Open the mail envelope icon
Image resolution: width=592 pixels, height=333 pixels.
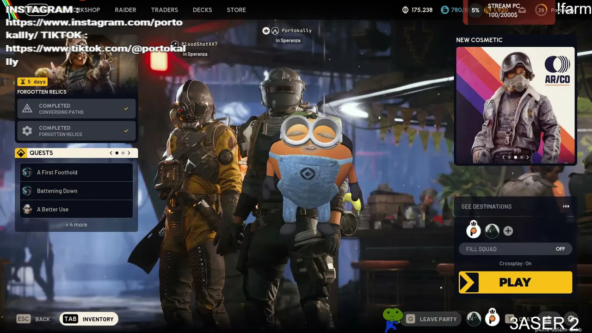[522, 10]
